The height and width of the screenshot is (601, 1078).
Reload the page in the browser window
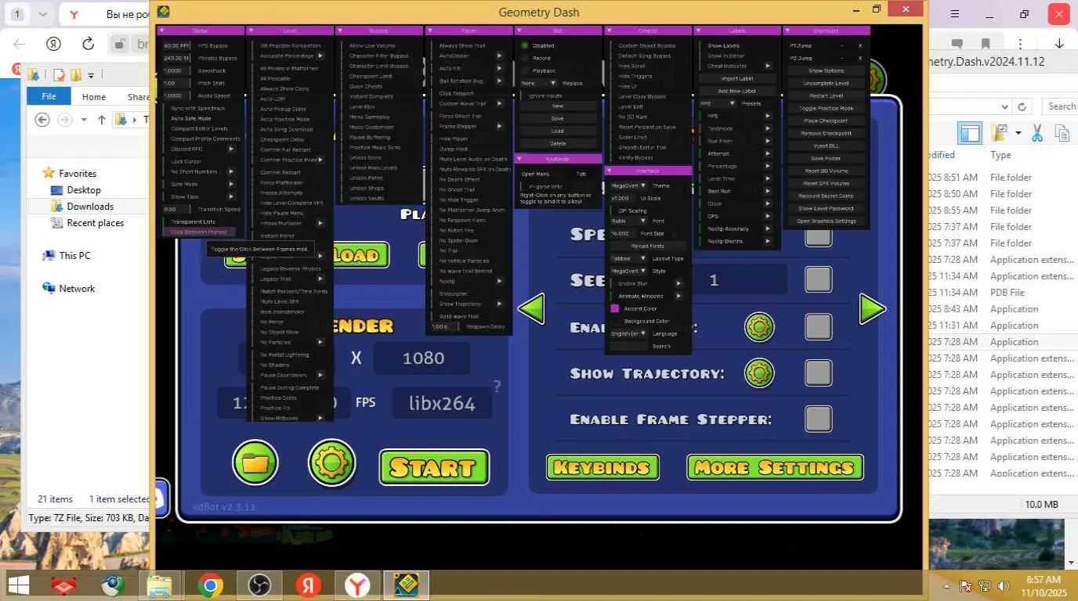pyautogui.click(x=88, y=44)
